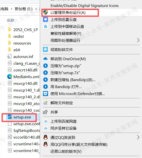This screenshot has width=142, height=158.
Task: Choose 兼容性疑难解答(Y) from the context menu
Action: tap(66, 33)
